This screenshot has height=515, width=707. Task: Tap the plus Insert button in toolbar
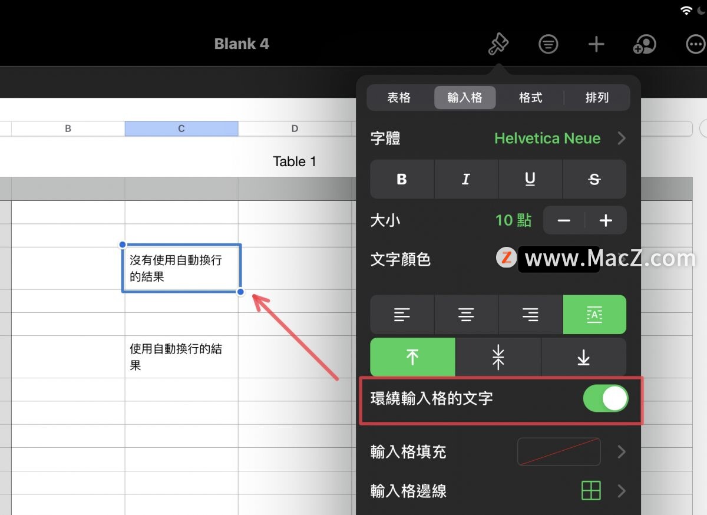pyautogui.click(x=596, y=44)
